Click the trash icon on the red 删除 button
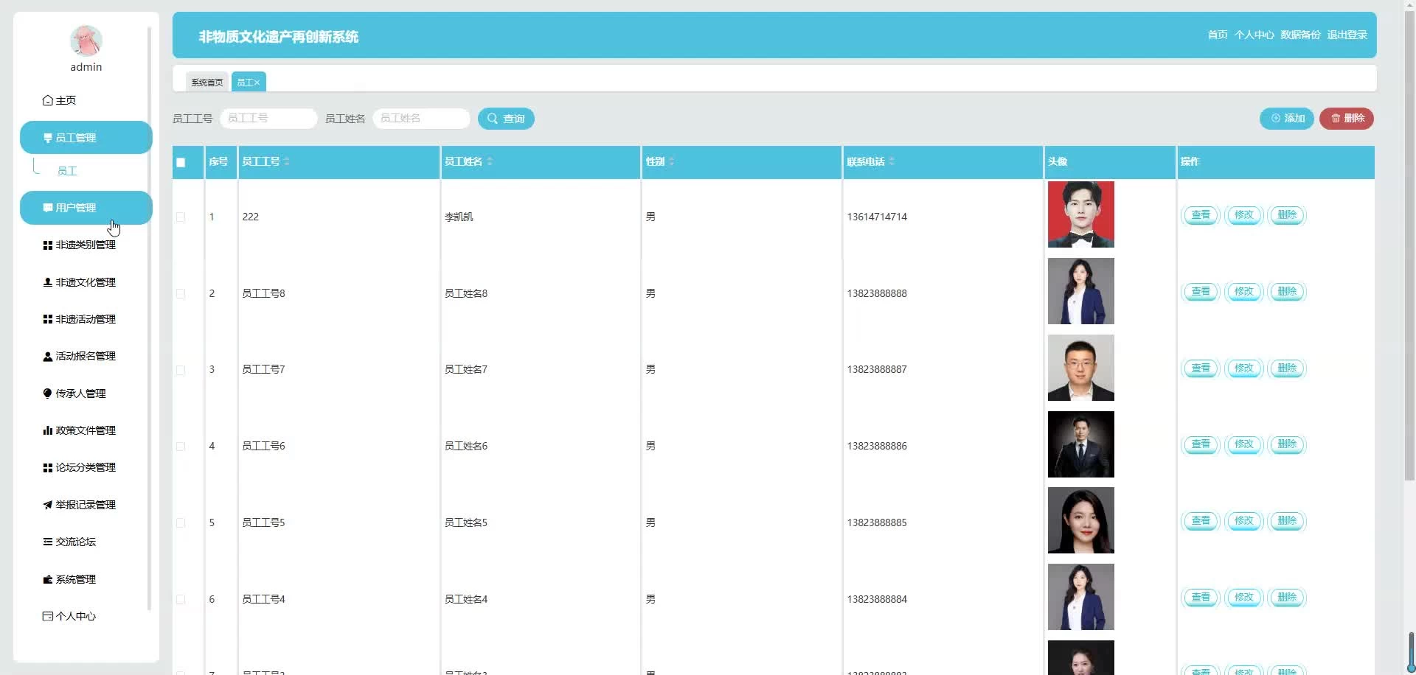1416x675 pixels. coord(1336,119)
